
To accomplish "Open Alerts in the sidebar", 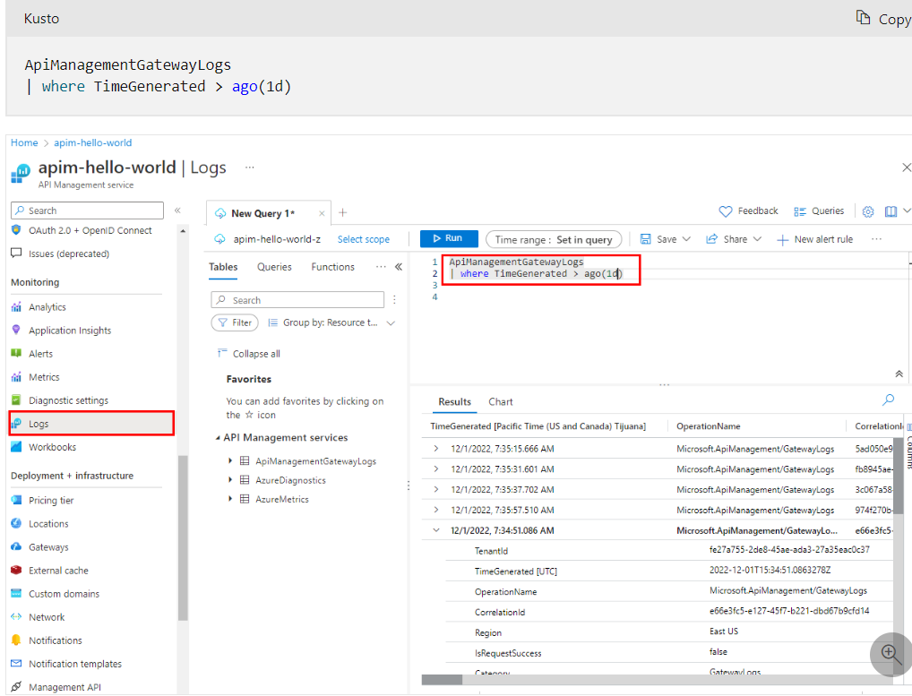I will tap(40, 354).
